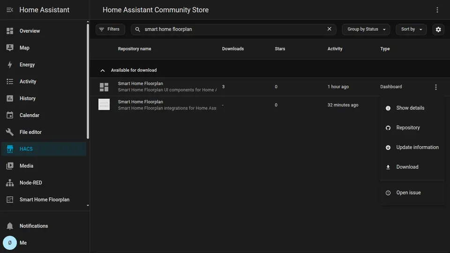Open the three-dot menu of Dashboard row
450x253 pixels.
pos(435,87)
